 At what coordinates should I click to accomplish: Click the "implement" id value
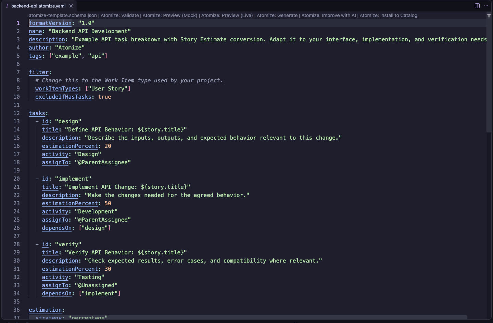tap(73, 179)
